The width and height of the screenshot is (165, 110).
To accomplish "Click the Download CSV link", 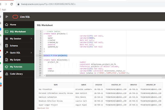I will (x=43, y=108).
